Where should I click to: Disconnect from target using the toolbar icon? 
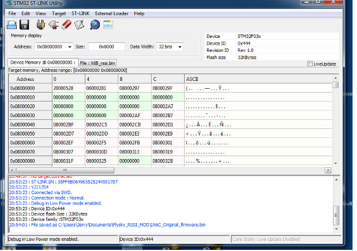[x=54, y=25]
